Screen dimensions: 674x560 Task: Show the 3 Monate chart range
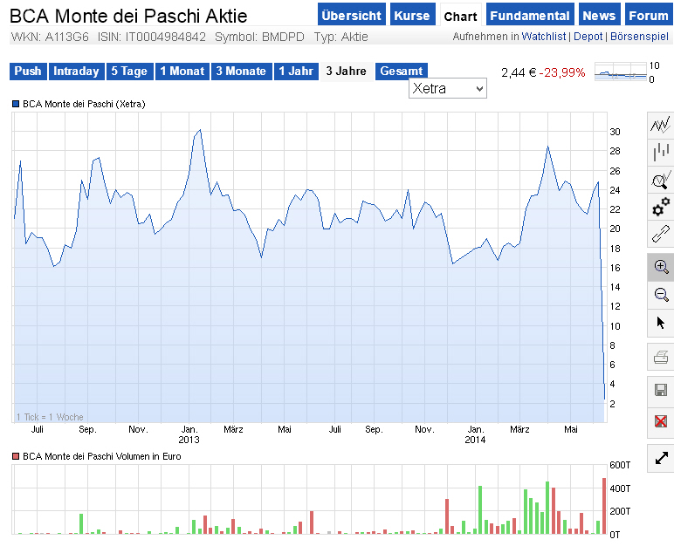pos(241,72)
